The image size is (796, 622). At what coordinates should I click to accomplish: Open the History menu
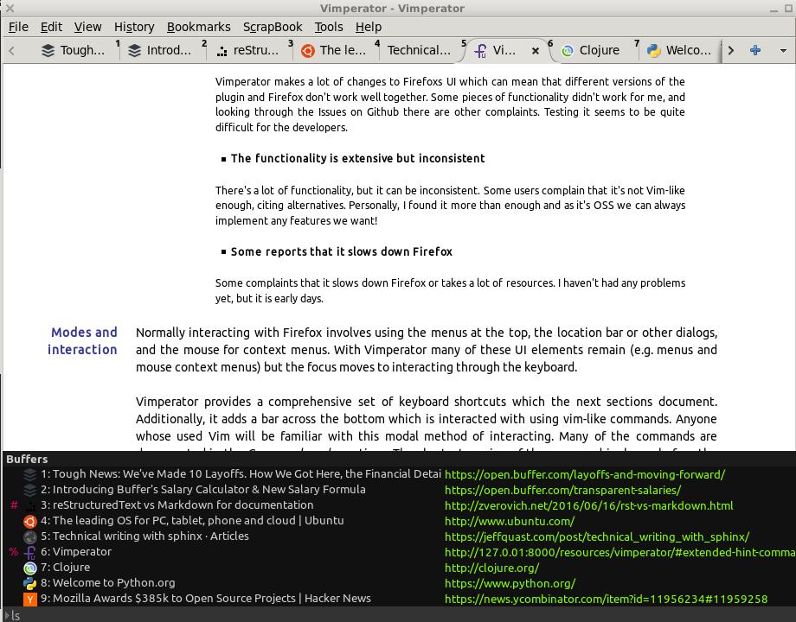(x=134, y=27)
